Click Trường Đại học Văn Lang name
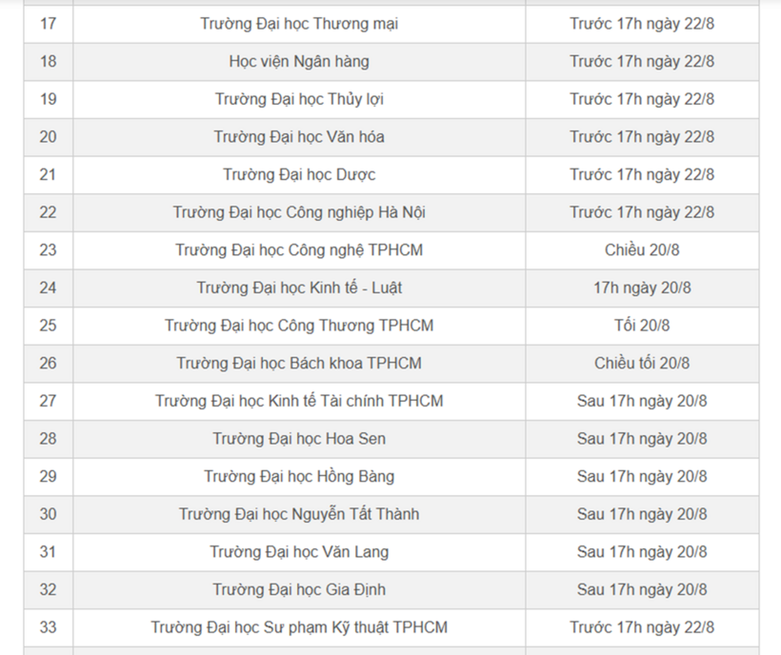The image size is (781, 655). click(299, 552)
